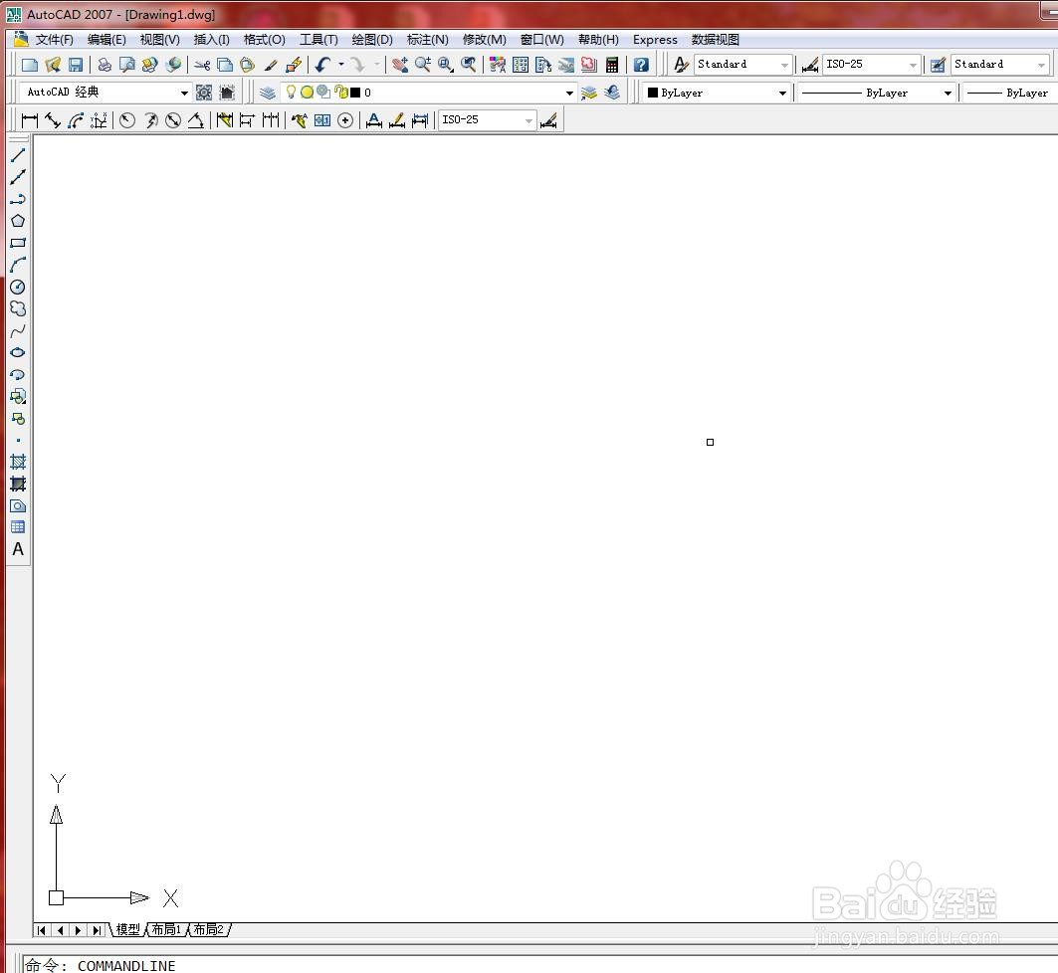1058x973 pixels.
Task: Click layer 0 color swatch
Action: click(355, 93)
